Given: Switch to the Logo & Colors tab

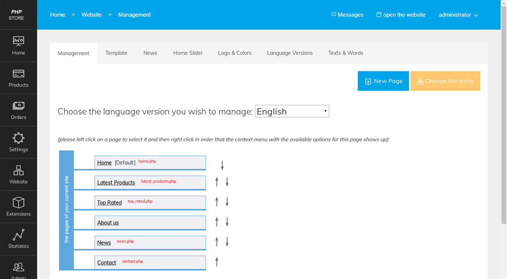Looking at the screenshot, I should pyautogui.click(x=235, y=53).
